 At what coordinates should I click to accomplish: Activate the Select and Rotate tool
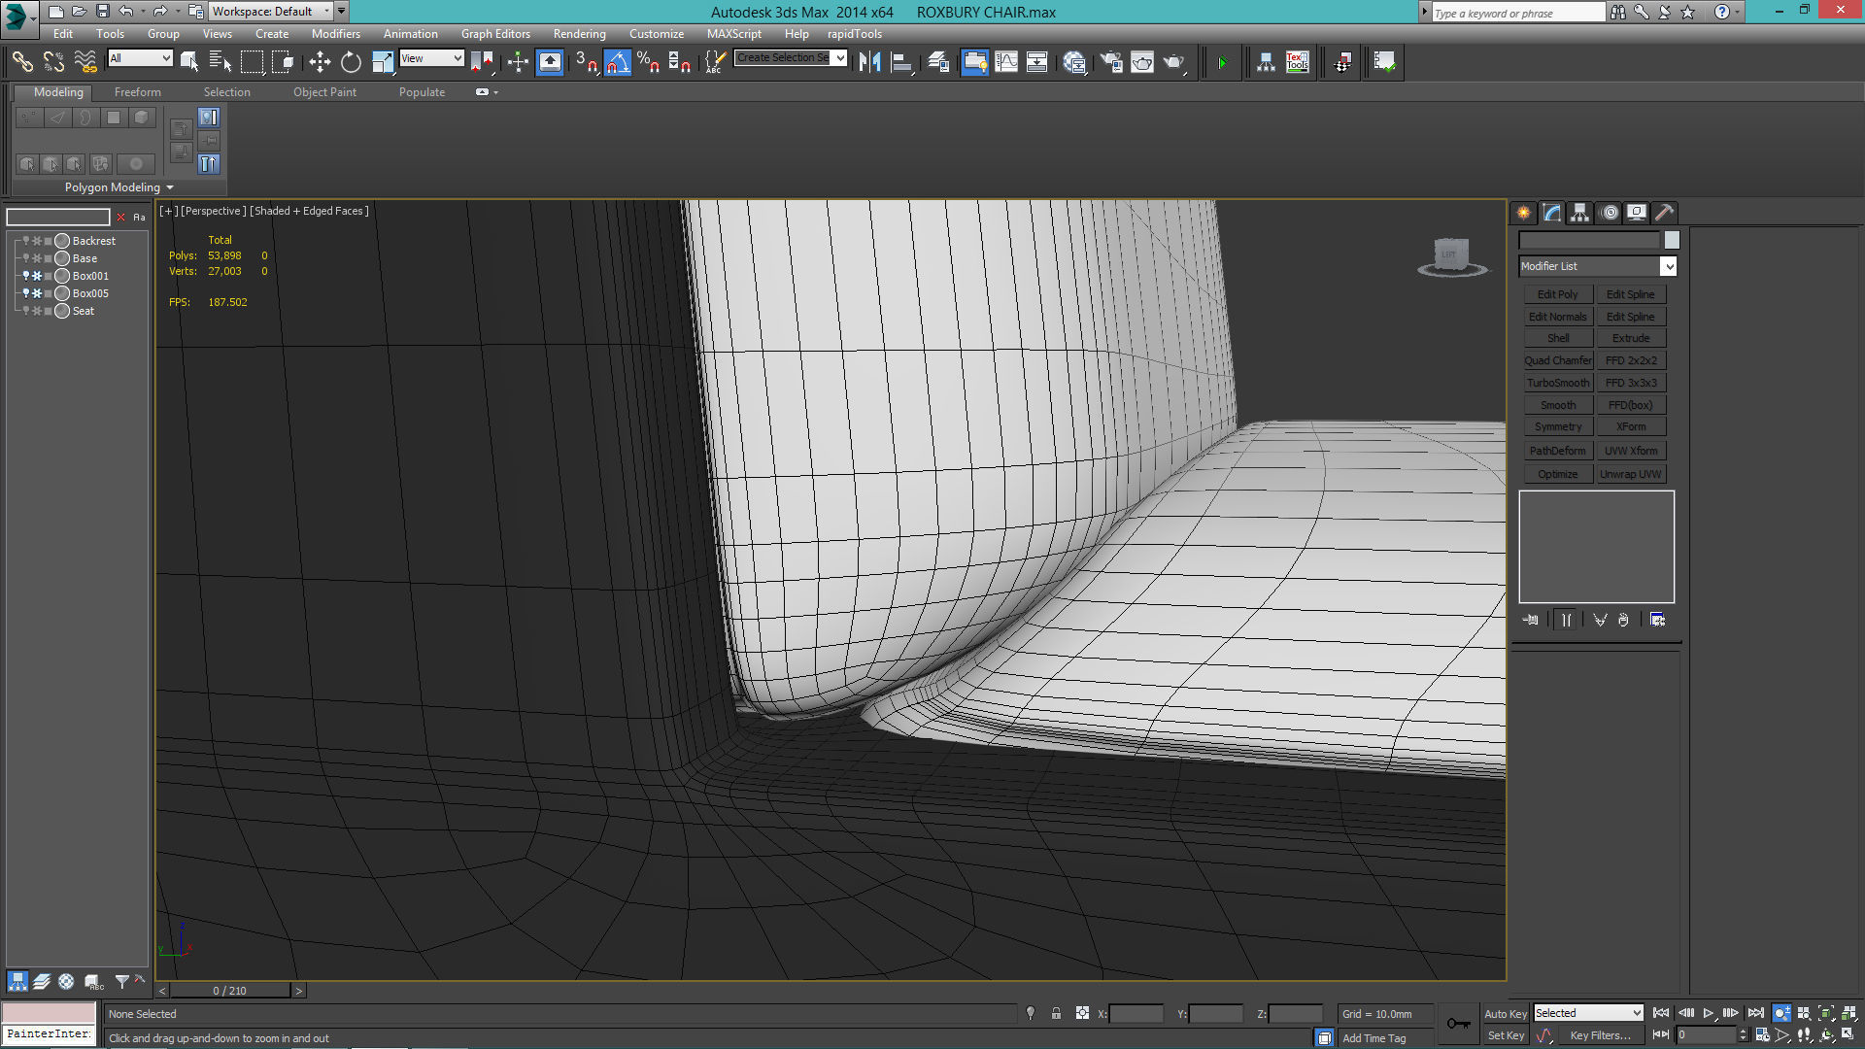point(351,62)
